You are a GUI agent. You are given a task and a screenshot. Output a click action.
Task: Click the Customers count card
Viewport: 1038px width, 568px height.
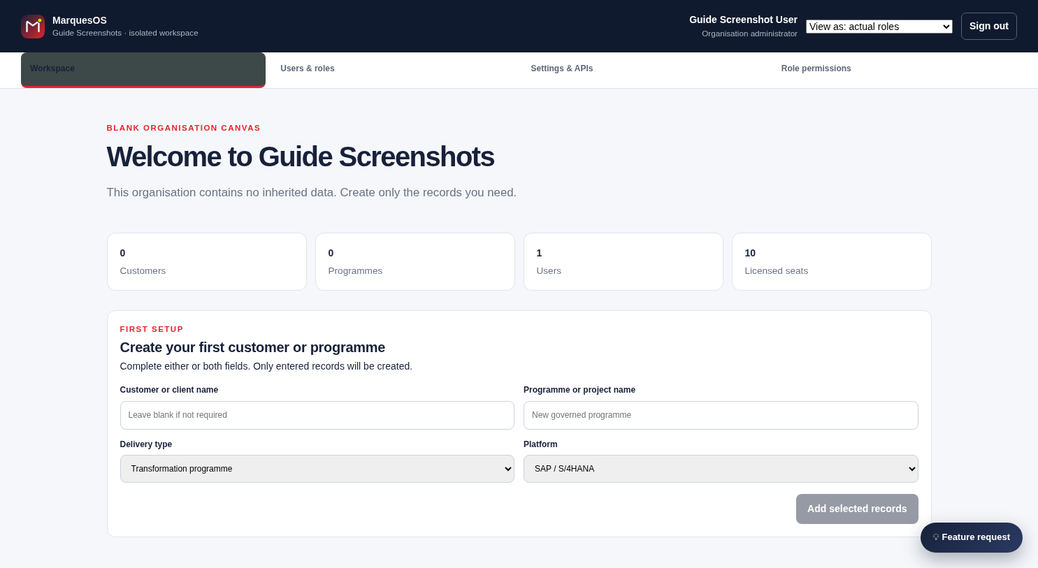point(207,261)
